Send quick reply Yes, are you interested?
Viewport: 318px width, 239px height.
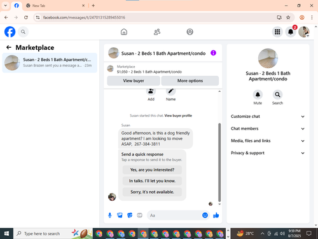point(152,170)
